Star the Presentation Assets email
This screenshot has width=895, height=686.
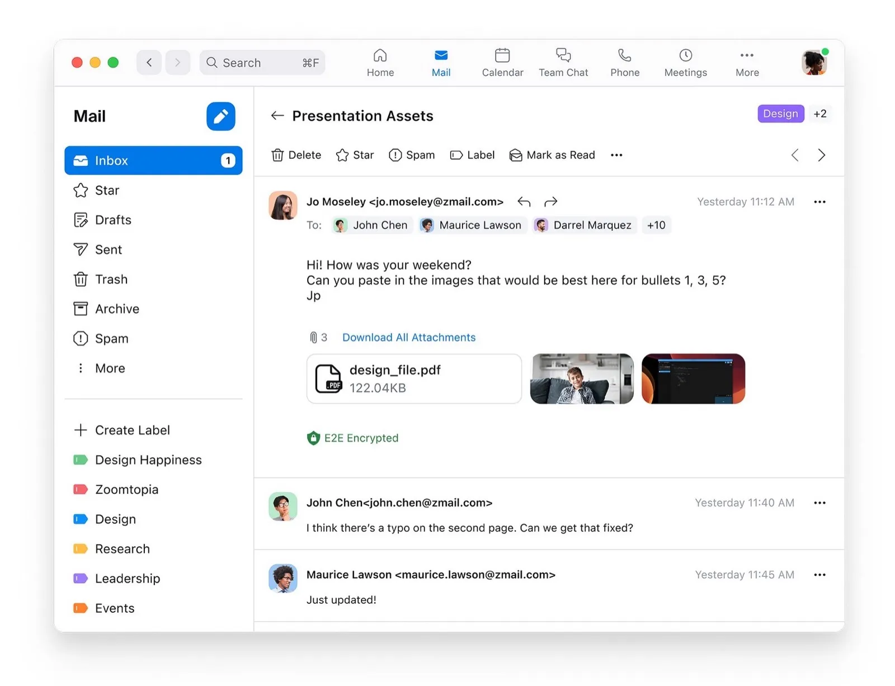pos(354,155)
